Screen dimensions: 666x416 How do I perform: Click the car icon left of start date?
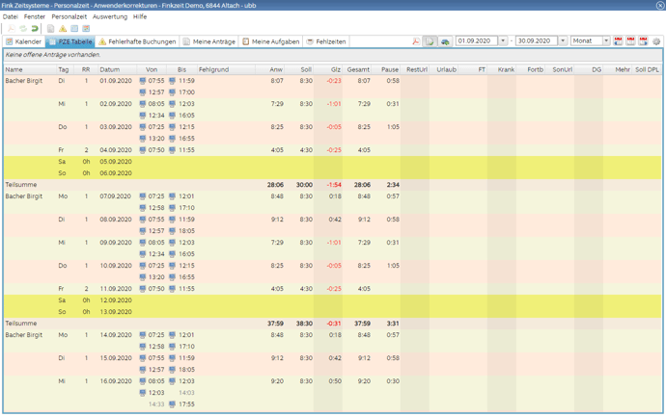(x=445, y=41)
